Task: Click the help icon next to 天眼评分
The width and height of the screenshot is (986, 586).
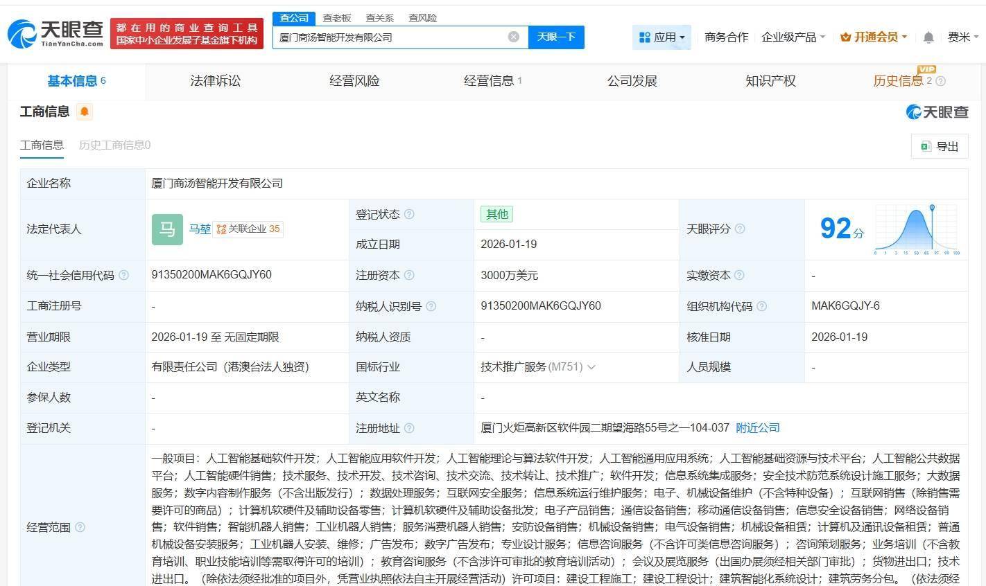Action: pyautogui.click(x=740, y=229)
